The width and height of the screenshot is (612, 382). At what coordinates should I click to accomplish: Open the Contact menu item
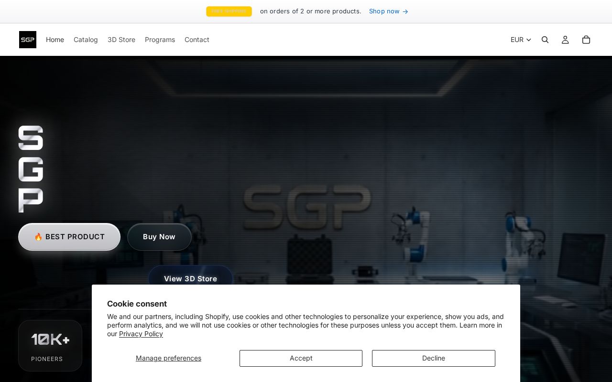197,40
